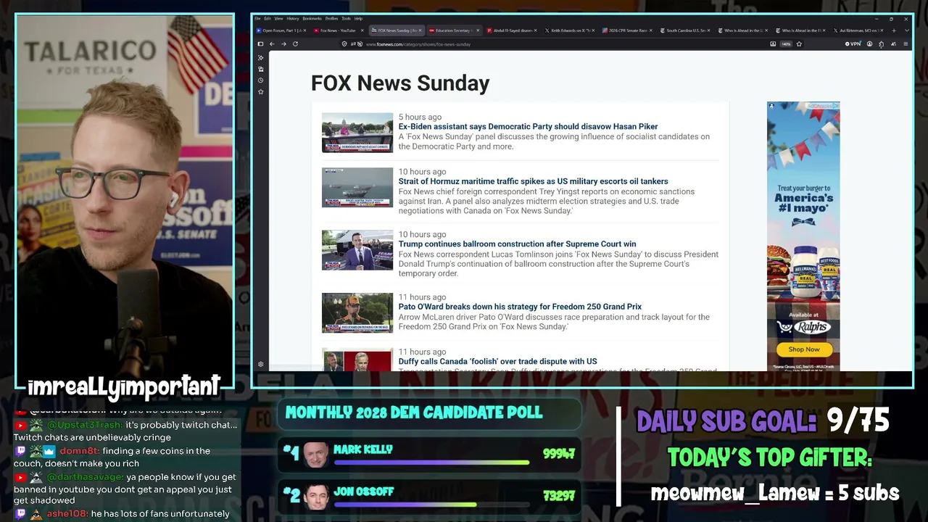Click the Mark Kelly poll vote bar
928x522 pixels.
(x=431, y=462)
